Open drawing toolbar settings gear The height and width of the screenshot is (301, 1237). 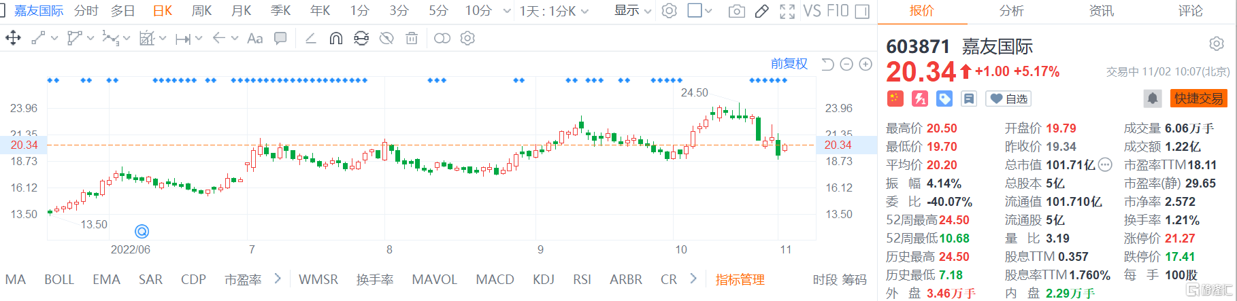click(467, 38)
